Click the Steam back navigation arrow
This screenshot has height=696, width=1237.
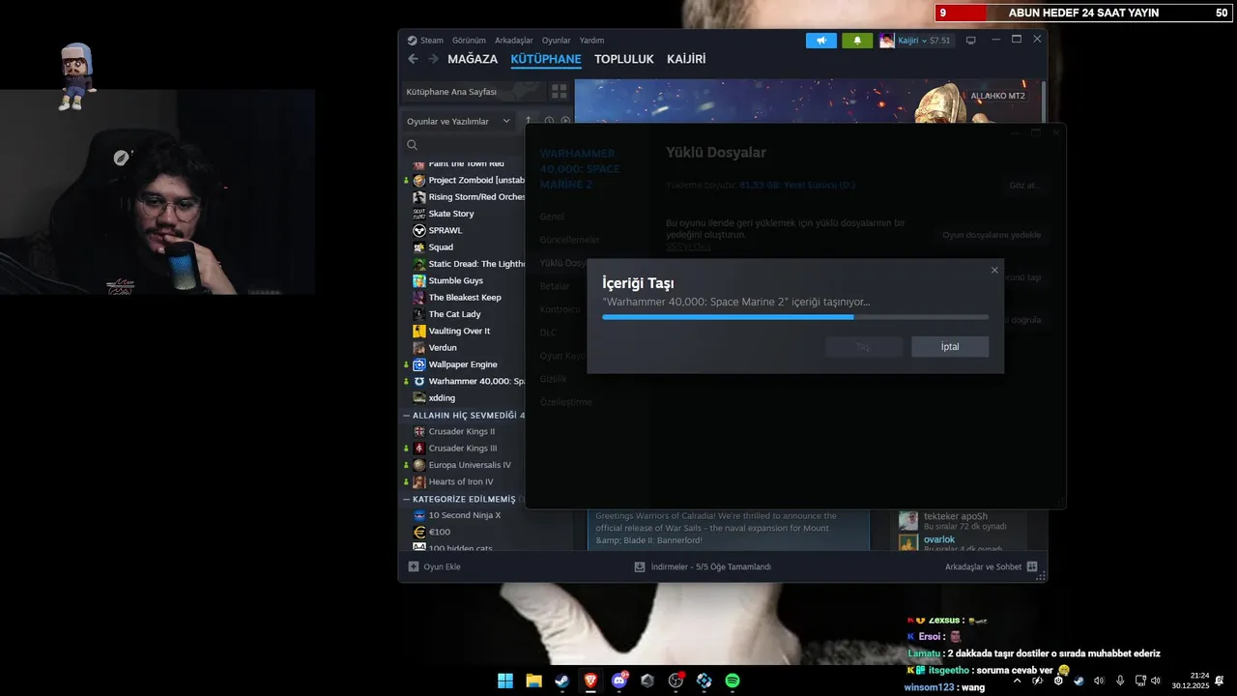[x=413, y=59]
